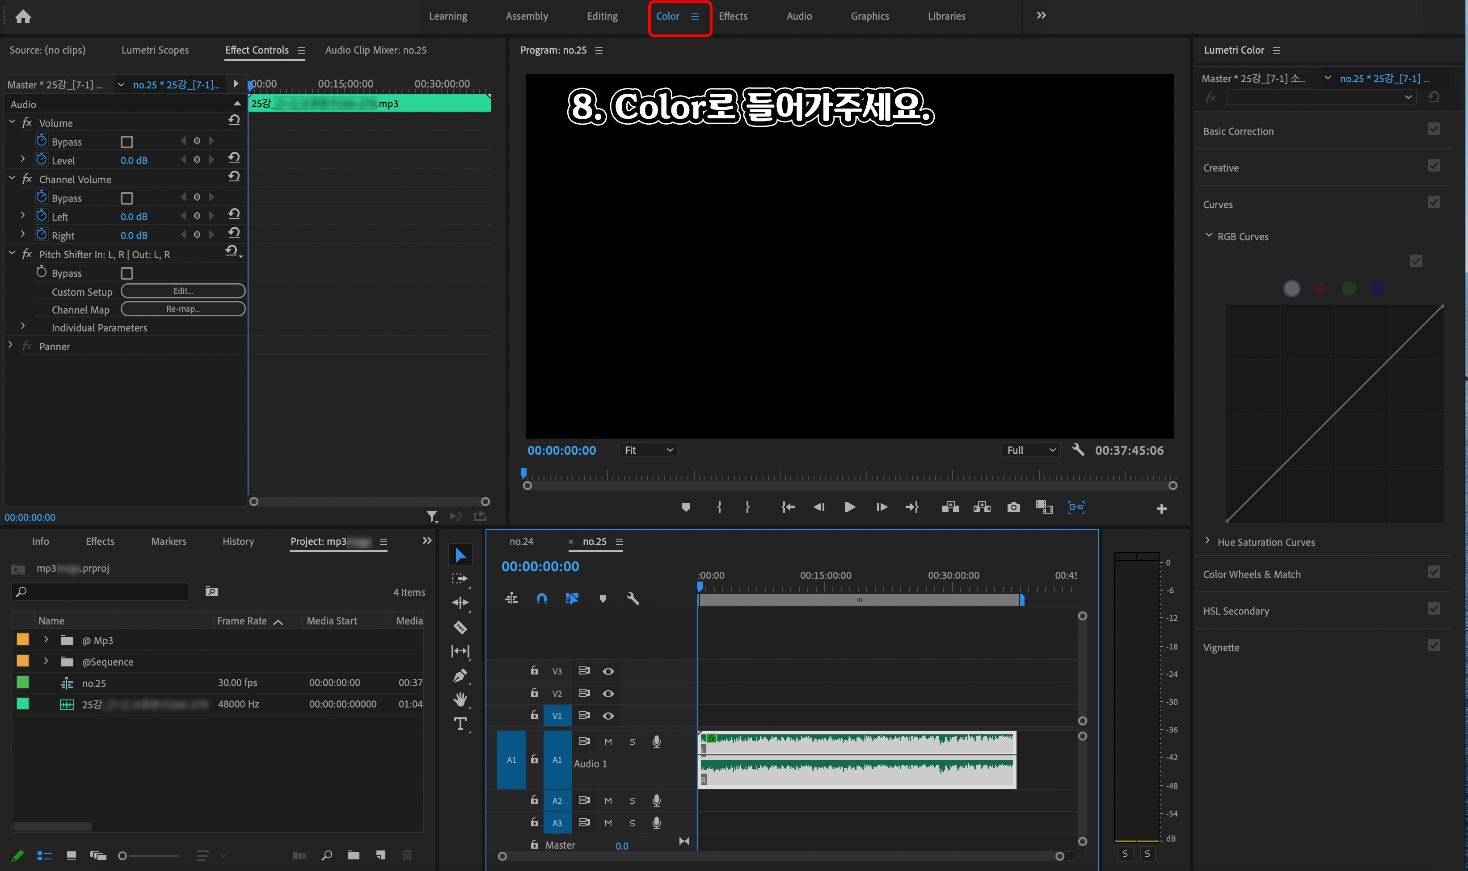Select the Razor tool

tap(460, 627)
